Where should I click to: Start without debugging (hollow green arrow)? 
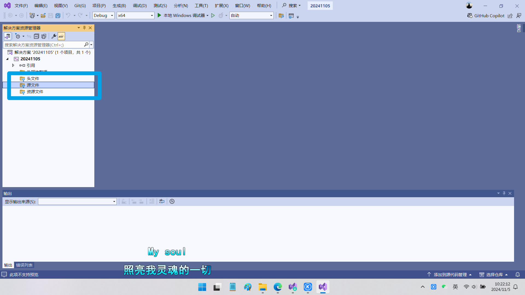213,16
